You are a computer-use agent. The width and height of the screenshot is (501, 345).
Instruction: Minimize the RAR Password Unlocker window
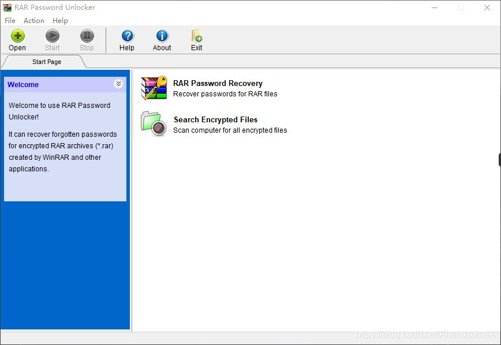435,7
